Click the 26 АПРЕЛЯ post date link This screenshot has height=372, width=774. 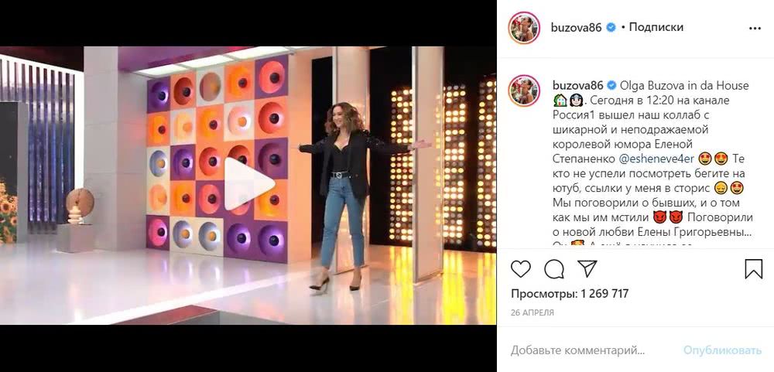[x=533, y=312]
